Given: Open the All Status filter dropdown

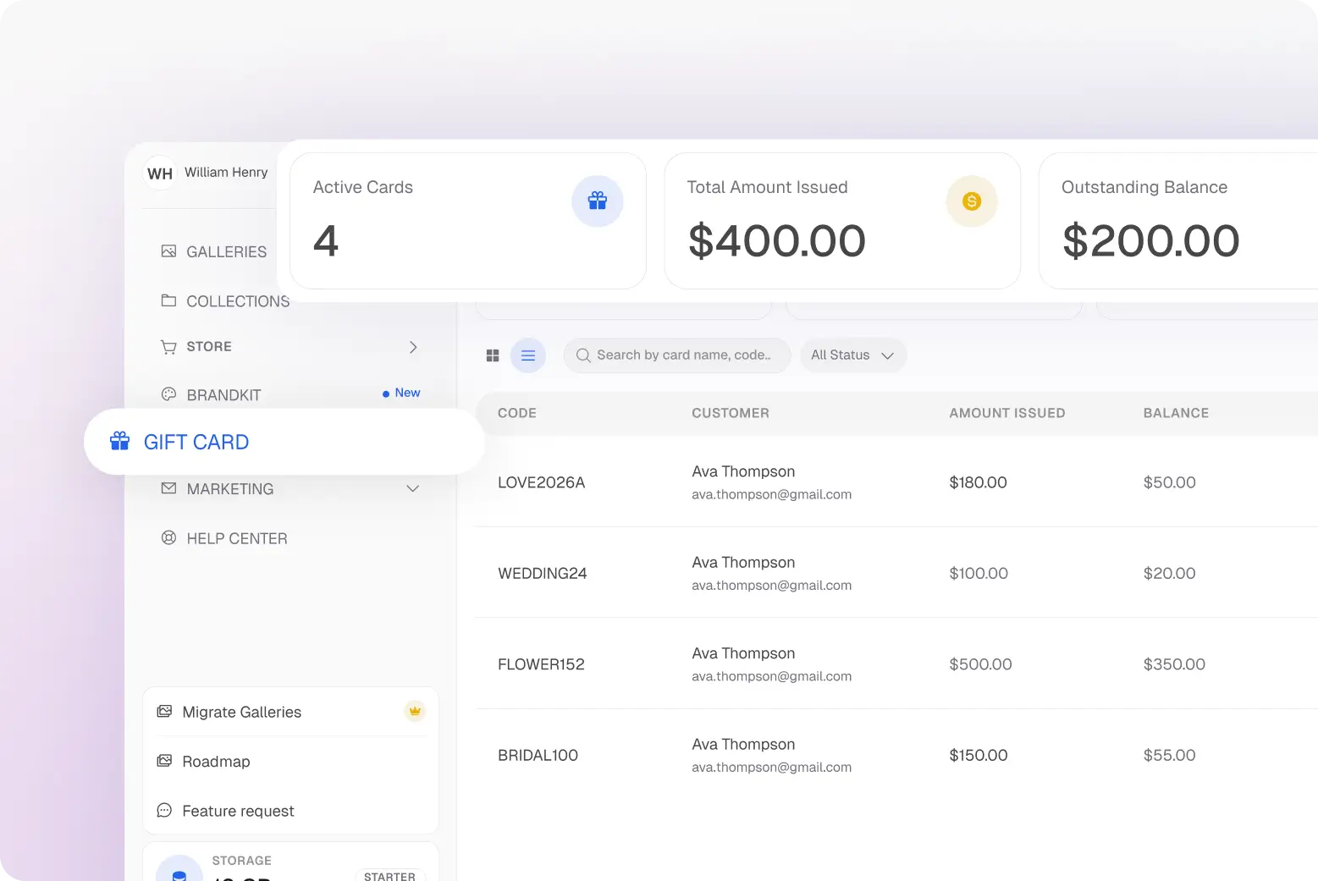Looking at the screenshot, I should tap(853, 355).
